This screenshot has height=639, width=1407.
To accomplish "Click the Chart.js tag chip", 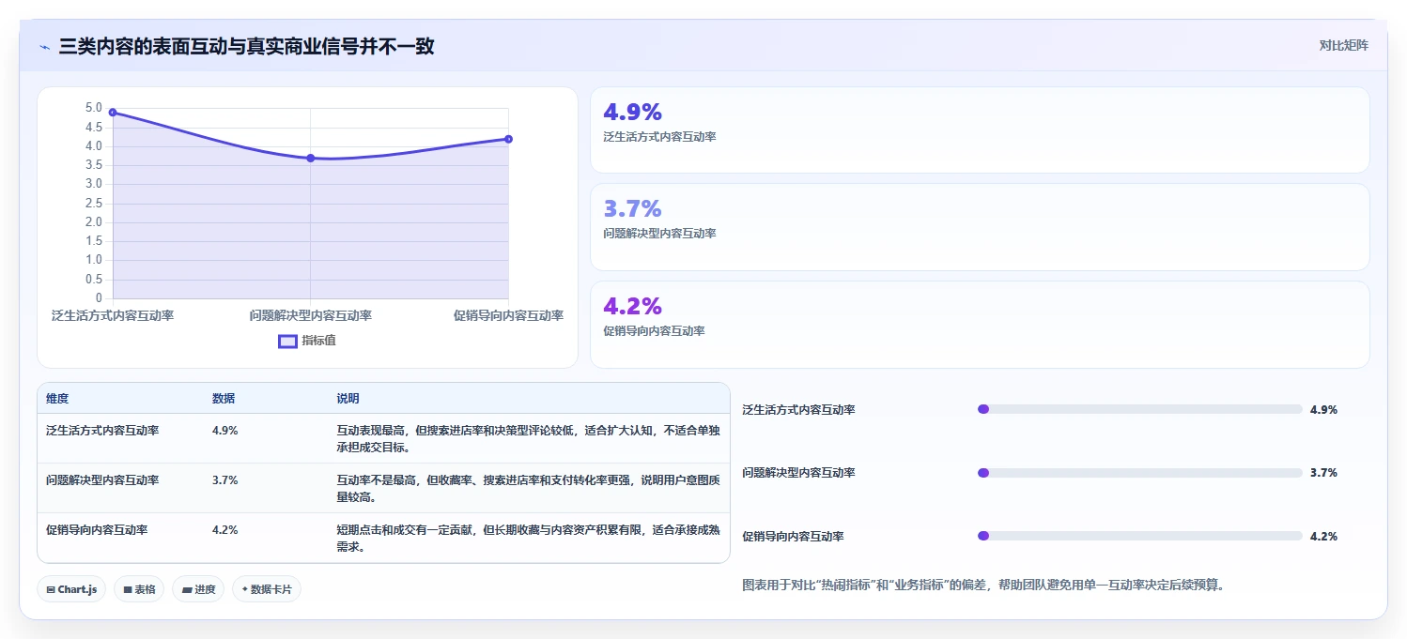I will point(71,589).
